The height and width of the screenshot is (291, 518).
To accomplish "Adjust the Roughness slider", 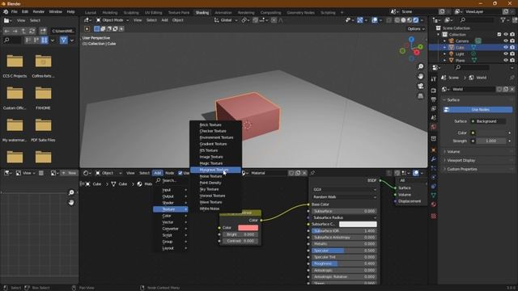I will click(x=344, y=264).
